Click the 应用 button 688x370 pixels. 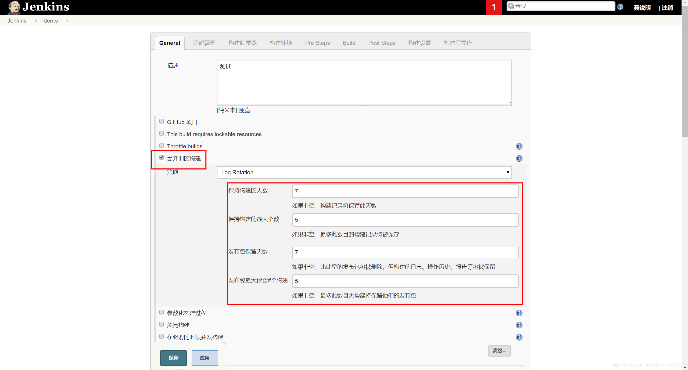pos(205,358)
